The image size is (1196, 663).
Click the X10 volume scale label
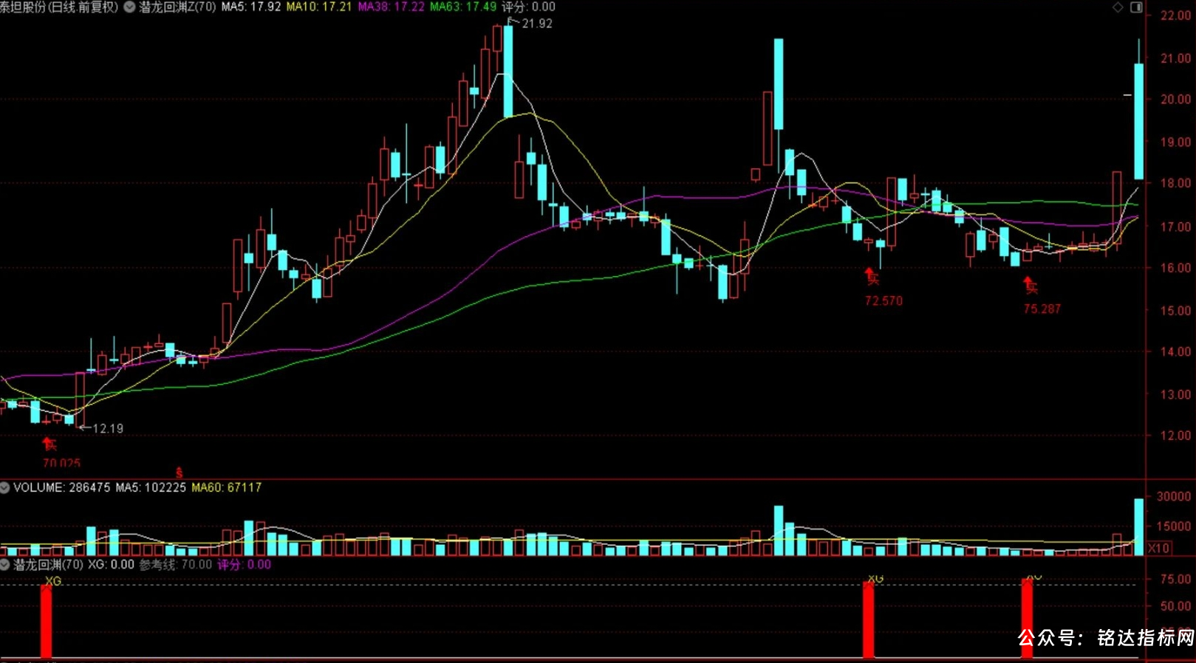click(1158, 549)
